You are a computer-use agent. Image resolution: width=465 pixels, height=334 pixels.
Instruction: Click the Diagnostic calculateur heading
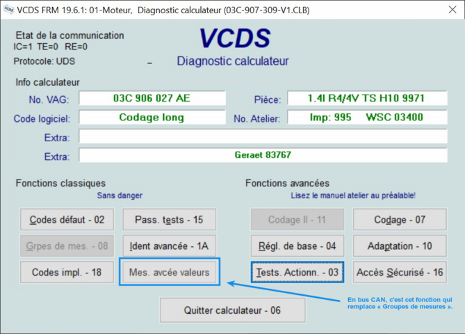pos(233,61)
